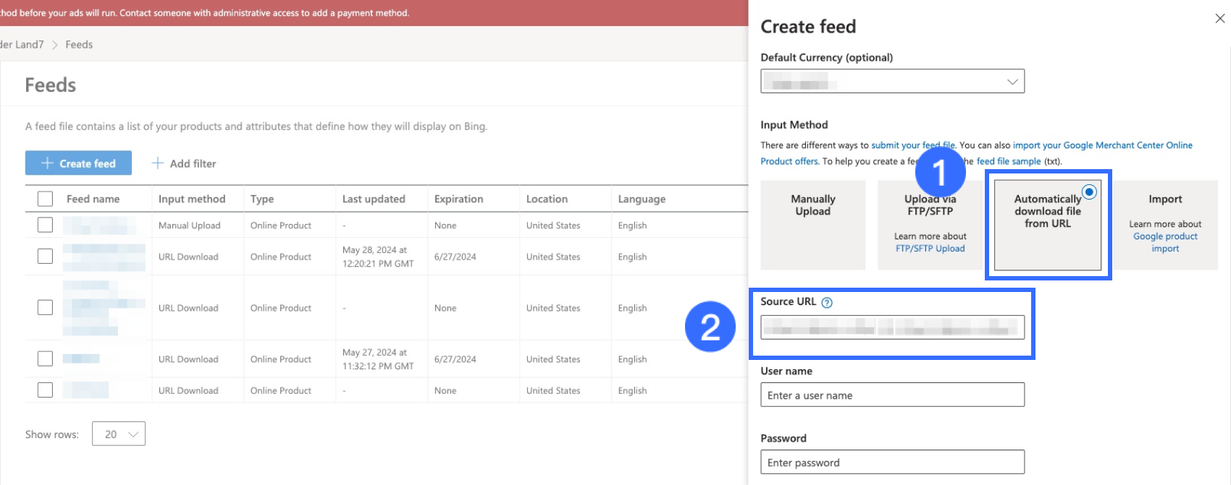This screenshot has height=485, width=1231.
Task: Open the Default Currency dropdown
Action: pos(892,82)
